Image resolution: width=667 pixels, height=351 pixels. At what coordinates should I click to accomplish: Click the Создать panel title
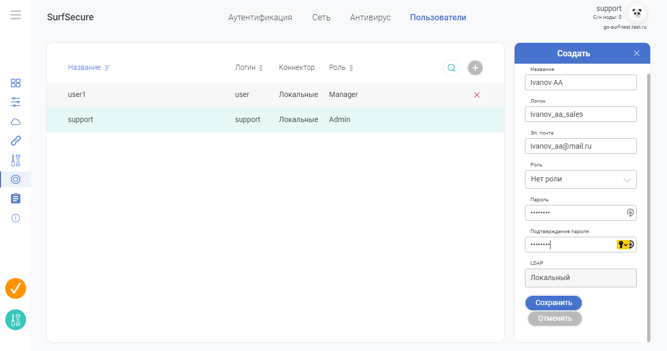pos(574,53)
